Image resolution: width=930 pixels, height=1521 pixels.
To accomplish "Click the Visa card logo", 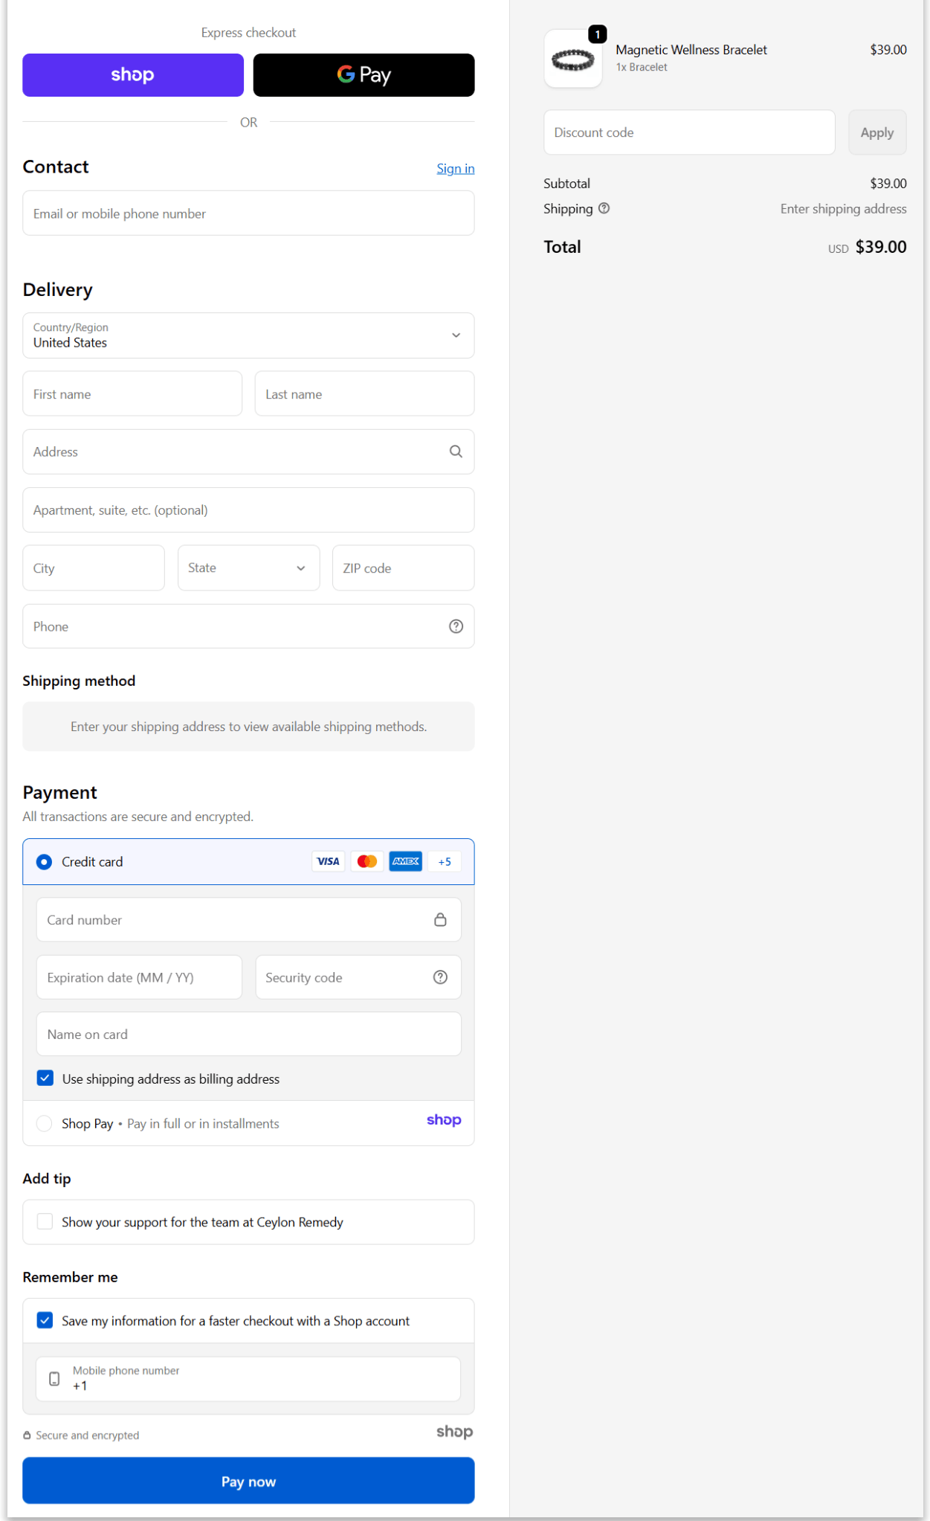I will [x=328, y=861].
